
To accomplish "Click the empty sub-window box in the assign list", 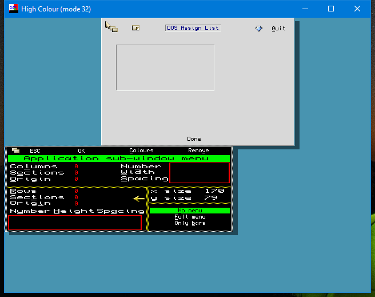I will click(165, 68).
